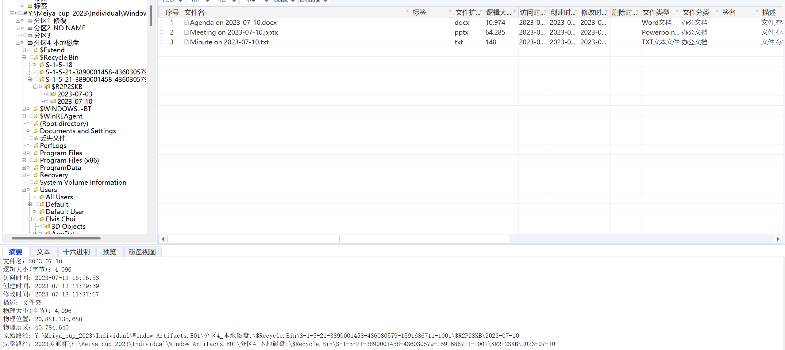Click the Meeting pptx file icon
This screenshot has height=350, width=785.
(x=186, y=32)
